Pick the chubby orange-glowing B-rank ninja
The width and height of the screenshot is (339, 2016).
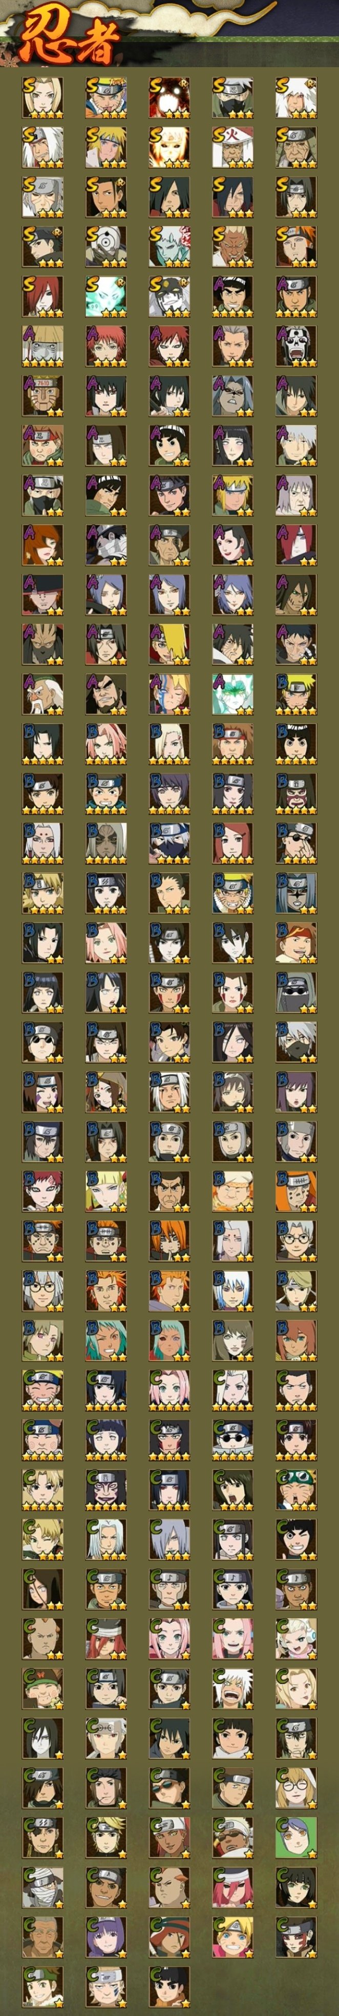[233, 1191]
